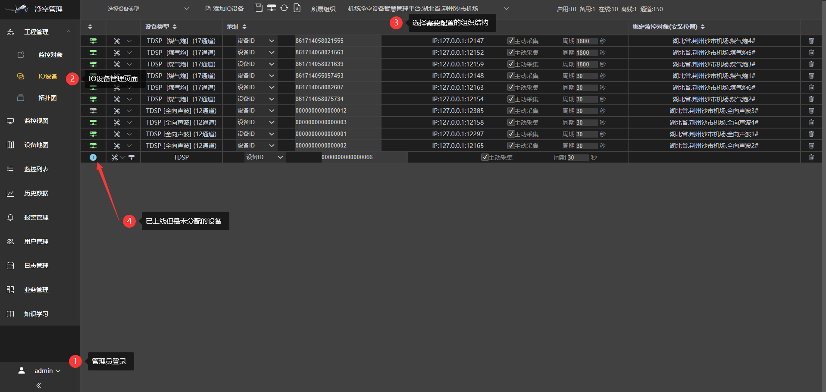Screen dimensions: 826x392
Task: Click green status icon for 0000000000000001
Action: tap(93, 134)
